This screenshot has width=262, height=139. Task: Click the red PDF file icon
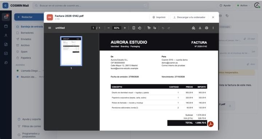click(x=50, y=17)
